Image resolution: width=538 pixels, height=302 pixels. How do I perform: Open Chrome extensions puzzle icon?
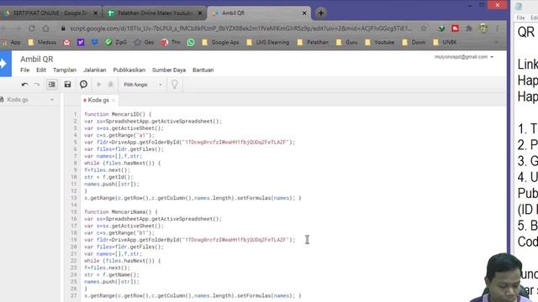click(x=469, y=29)
